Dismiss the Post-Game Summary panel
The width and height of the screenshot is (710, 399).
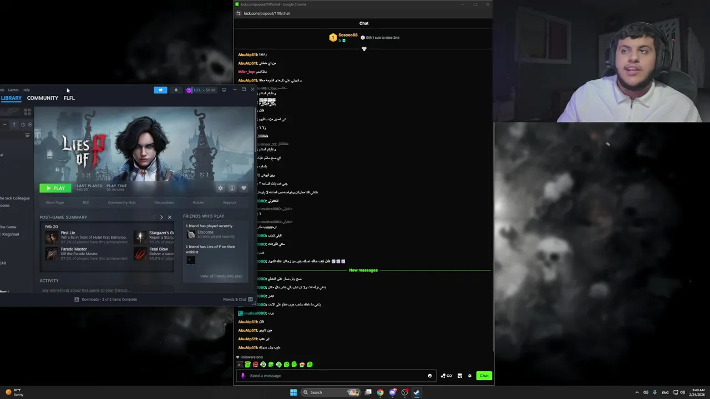tap(170, 217)
